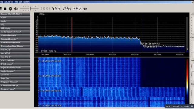
Task: Open the Frequency Manager panel
Action: [15, 82]
